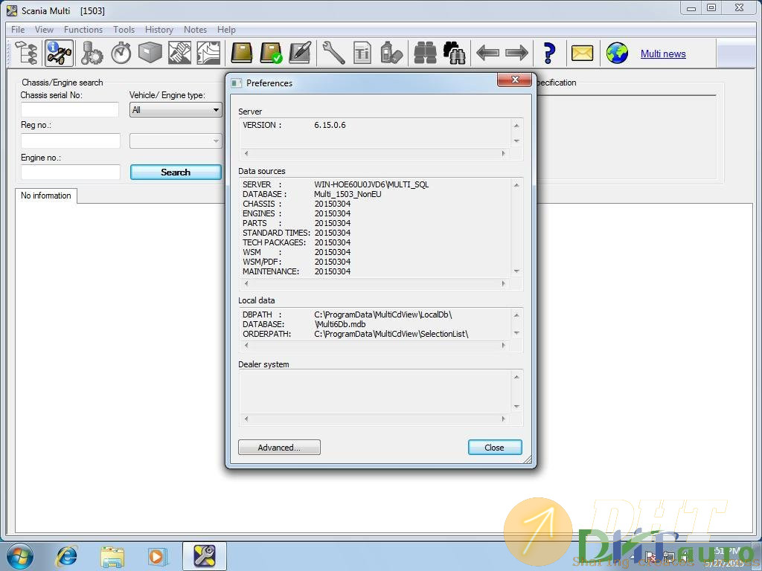Click the oil bottle toolbar icon
The width and height of the screenshot is (762, 571).
click(x=391, y=53)
